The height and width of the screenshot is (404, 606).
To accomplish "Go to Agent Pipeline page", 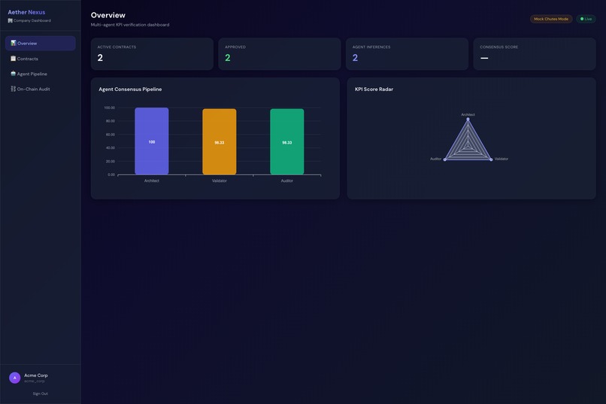I will [x=40, y=74].
